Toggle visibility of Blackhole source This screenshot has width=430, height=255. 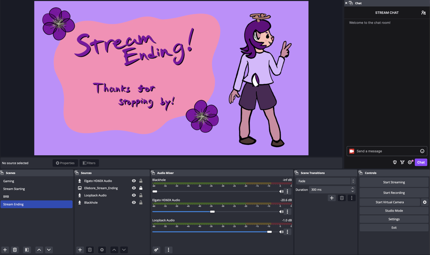[x=134, y=203]
